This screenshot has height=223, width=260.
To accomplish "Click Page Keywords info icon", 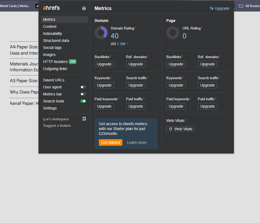I will coord(183,77).
